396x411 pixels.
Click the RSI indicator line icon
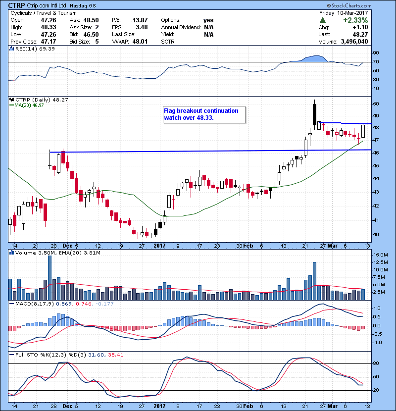11,49
